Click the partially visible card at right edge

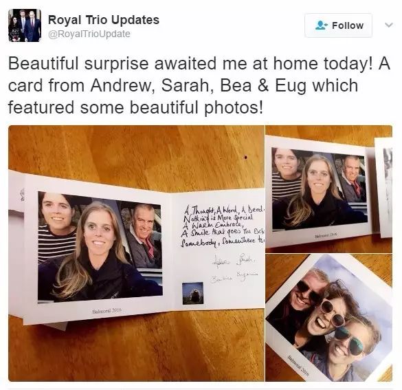[384, 187]
